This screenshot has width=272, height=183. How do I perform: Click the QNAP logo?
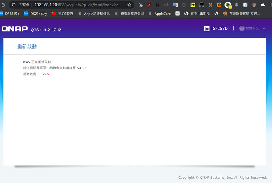(15, 29)
